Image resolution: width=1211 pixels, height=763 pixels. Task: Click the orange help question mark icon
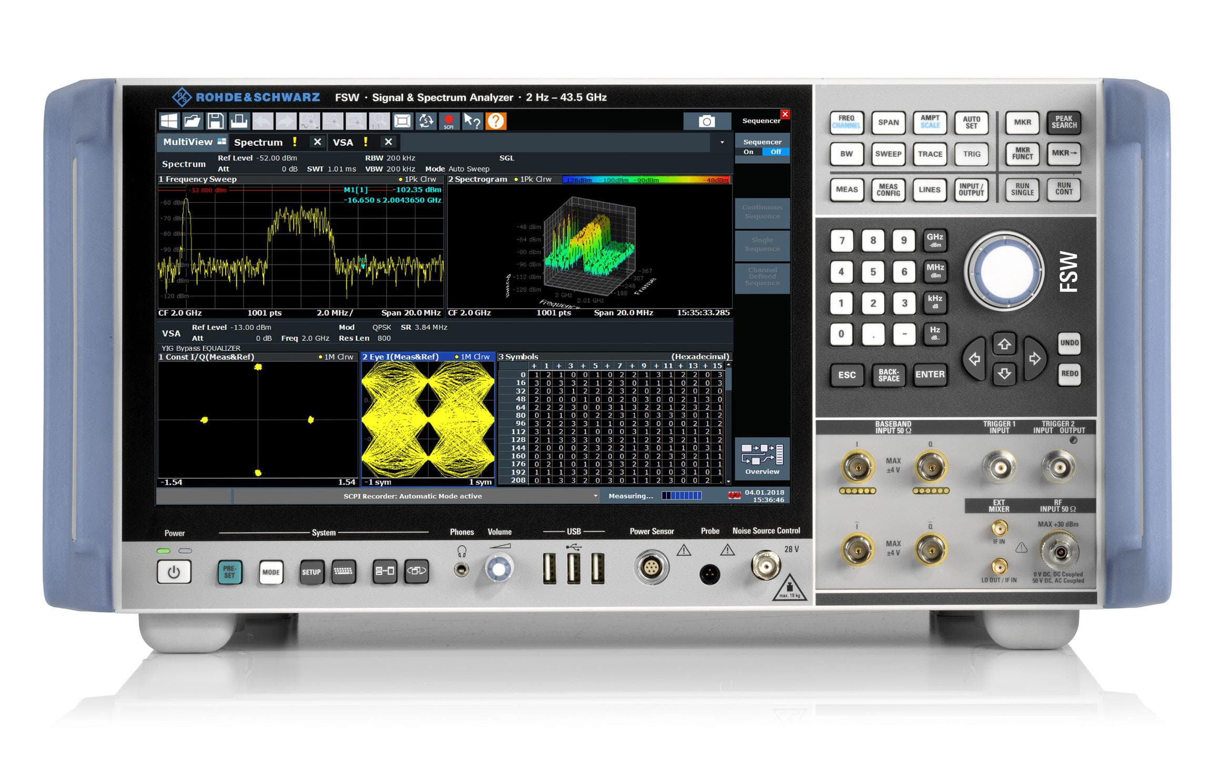click(495, 121)
